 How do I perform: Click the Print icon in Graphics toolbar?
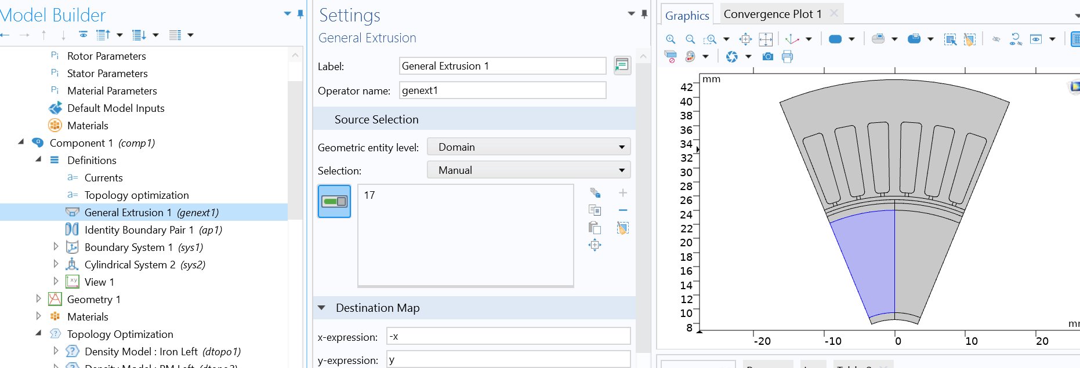pos(787,57)
